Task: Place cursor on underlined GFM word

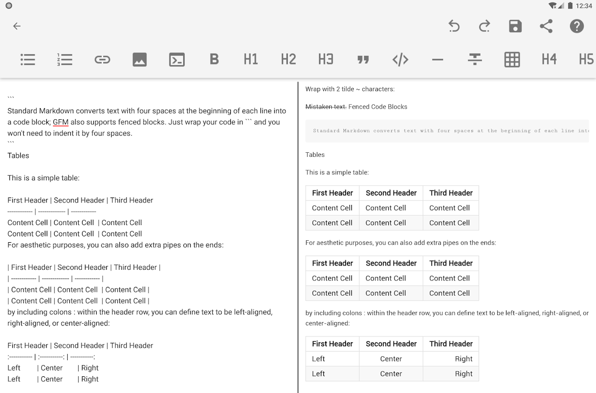Action: click(60, 122)
